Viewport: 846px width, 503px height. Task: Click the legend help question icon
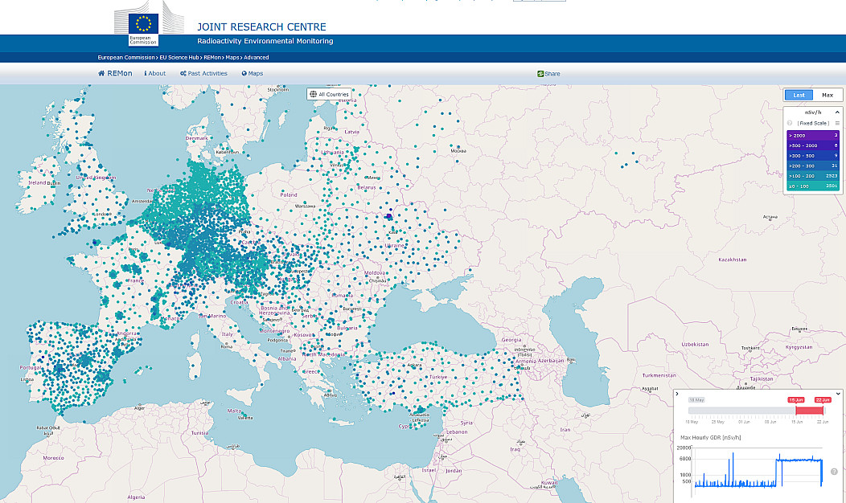point(790,123)
